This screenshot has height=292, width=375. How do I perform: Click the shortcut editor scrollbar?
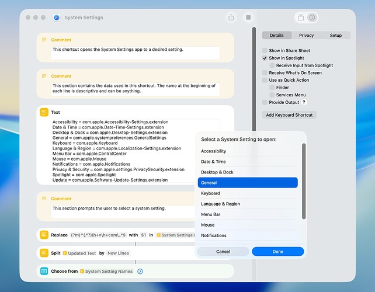pos(254,79)
